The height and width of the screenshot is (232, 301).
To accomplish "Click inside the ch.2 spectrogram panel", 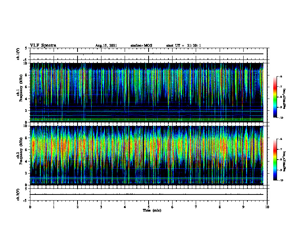I will click(147, 155).
